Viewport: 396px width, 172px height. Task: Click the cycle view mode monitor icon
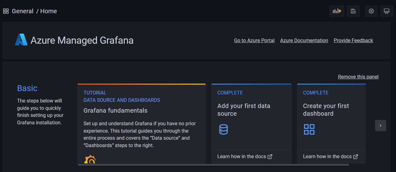[387, 11]
